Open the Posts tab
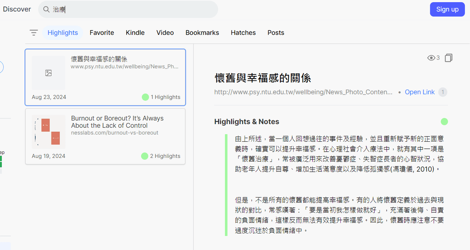The width and height of the screenshot is (470, 250). pyautogui.click(x=276, y=33)
